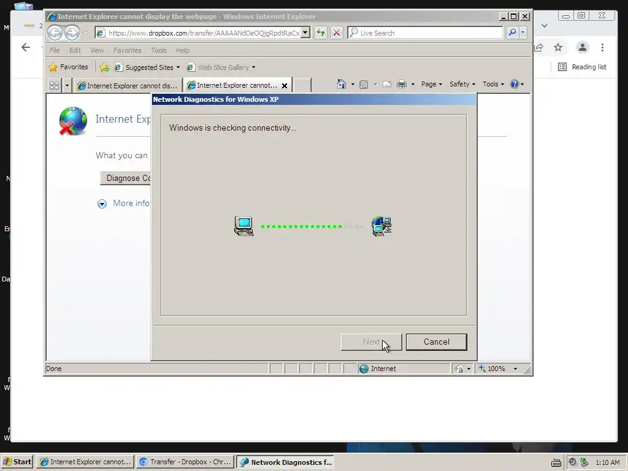Open the File menu
This screenshot has width=628, height=471.
pyautogui.click(x=55, y=50)
